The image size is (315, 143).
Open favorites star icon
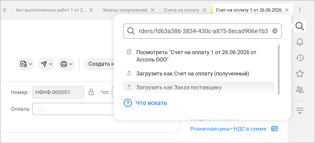pyautogui.click(x=300, y=74)
